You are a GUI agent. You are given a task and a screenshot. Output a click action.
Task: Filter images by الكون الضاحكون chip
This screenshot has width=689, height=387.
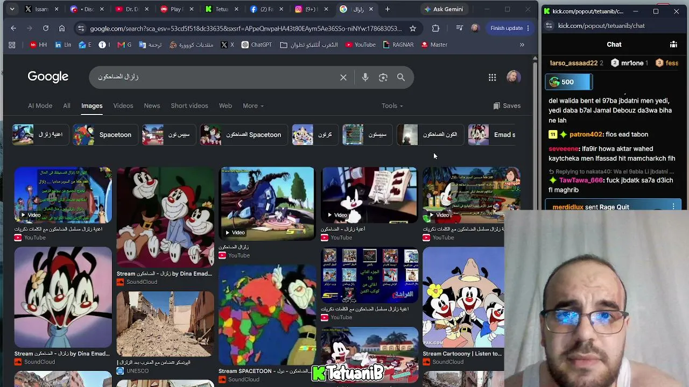point(430,135)
